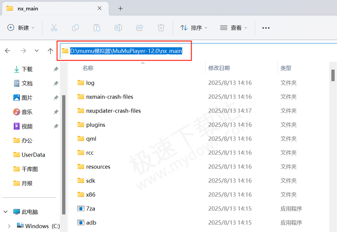Cut the selection using scissors icon
The height and width of the screenshot is (232, 337).
[x=54, y=28]
